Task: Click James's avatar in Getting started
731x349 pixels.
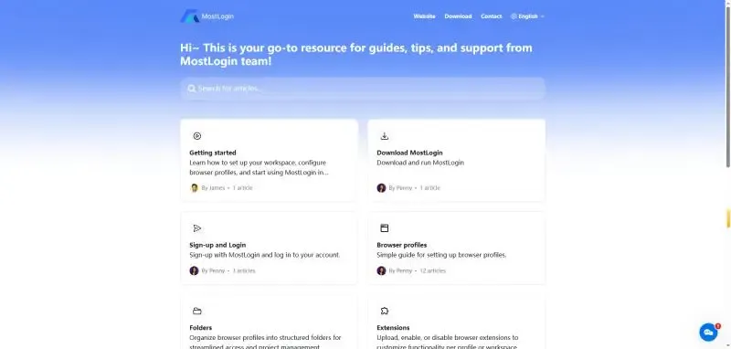Action: click(x=195, y=188)
